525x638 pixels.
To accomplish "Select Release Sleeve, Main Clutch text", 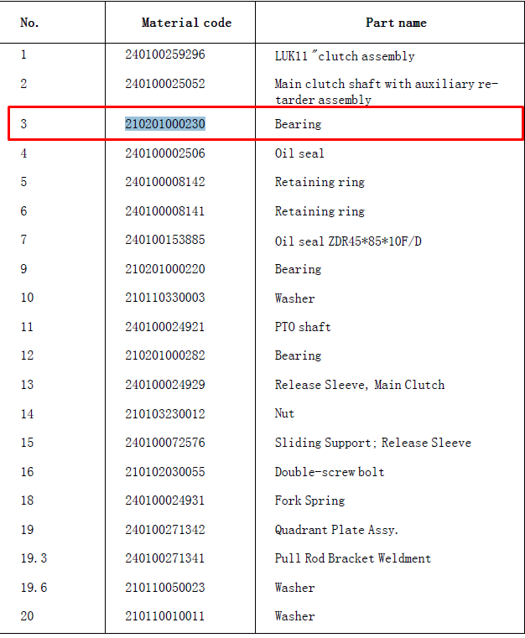I will coord(360,385).
